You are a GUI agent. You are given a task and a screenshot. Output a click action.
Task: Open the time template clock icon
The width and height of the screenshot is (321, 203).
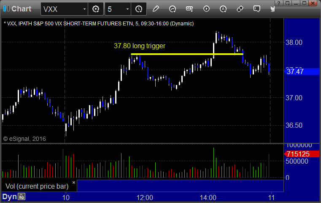(139, 9)
